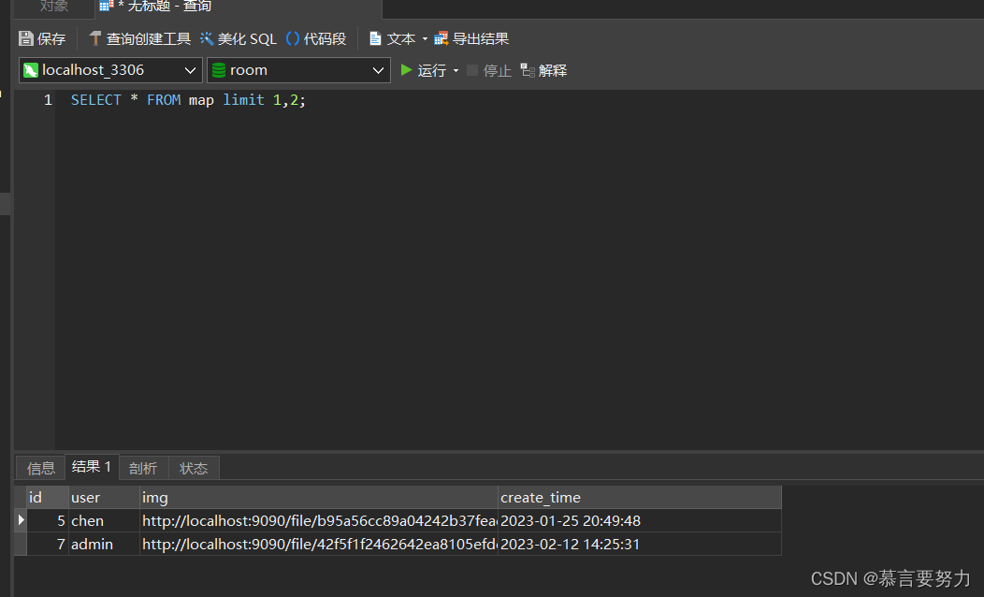Screen dimensions: 984x597
Task: Expand the Text (文本) dropdown arrow
Action: point(425,39)
